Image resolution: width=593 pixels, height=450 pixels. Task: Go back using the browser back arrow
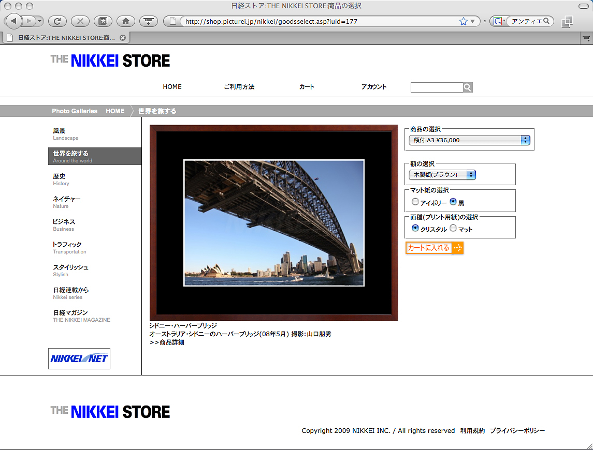coord(13,21)
